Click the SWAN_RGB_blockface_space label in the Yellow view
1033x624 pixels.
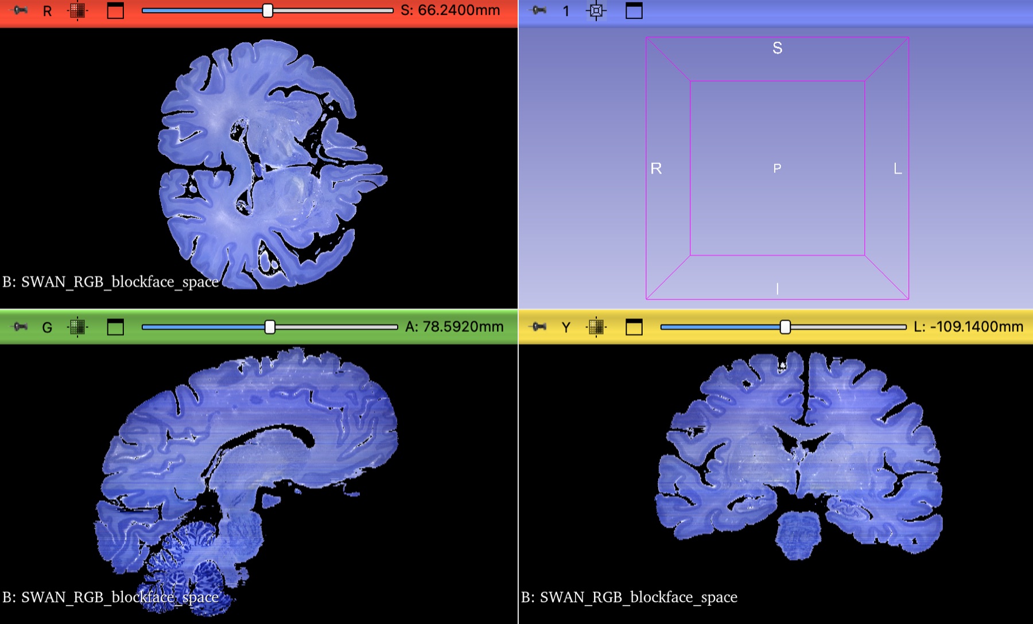(639, 598)
